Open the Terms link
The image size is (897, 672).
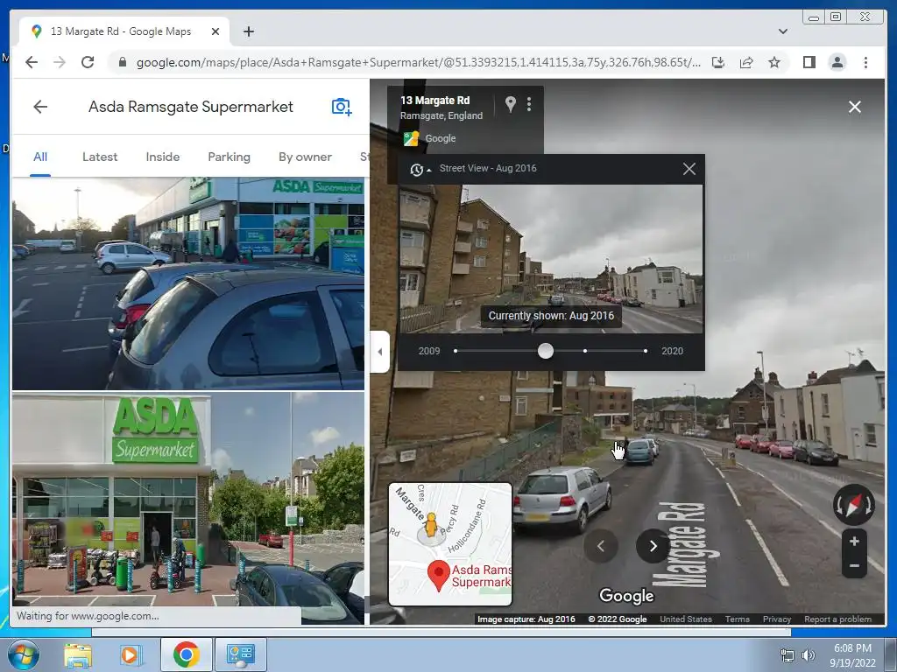pyautogui.click(x=738, y=619)
